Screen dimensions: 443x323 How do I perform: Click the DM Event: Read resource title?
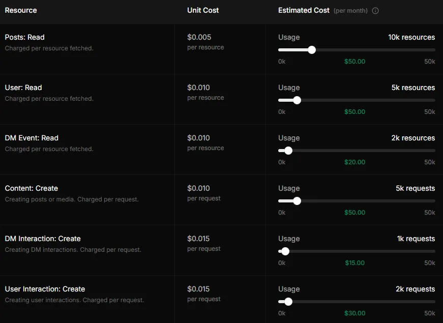(x=32, y=138)
